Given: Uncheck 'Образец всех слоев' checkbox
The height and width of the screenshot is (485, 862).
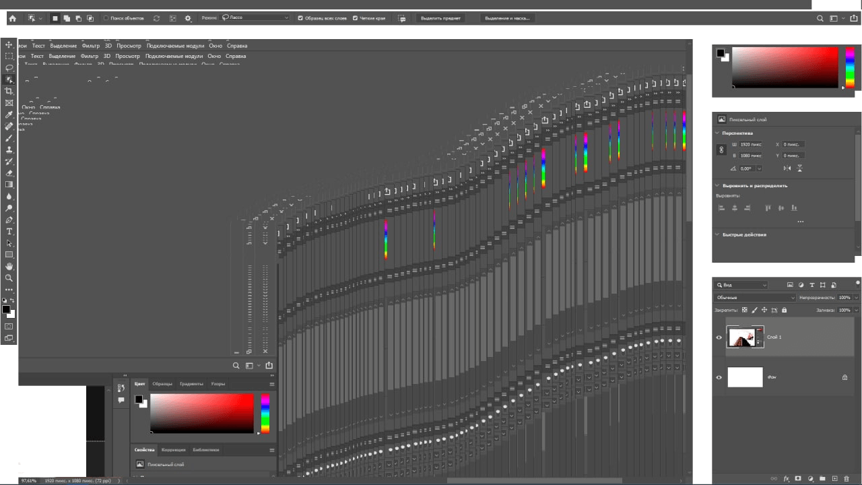Looking at the screenshot, I should coord(300,18).
